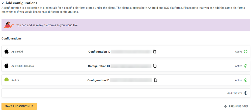
Task: Click the plus circle Add Platform icon
Action: tap(246, 93)
